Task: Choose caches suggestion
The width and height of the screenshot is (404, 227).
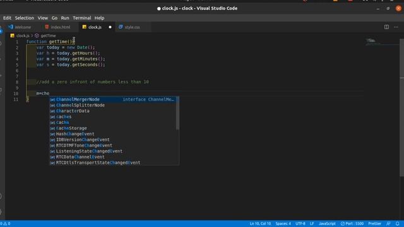Action: click(113, 117)
